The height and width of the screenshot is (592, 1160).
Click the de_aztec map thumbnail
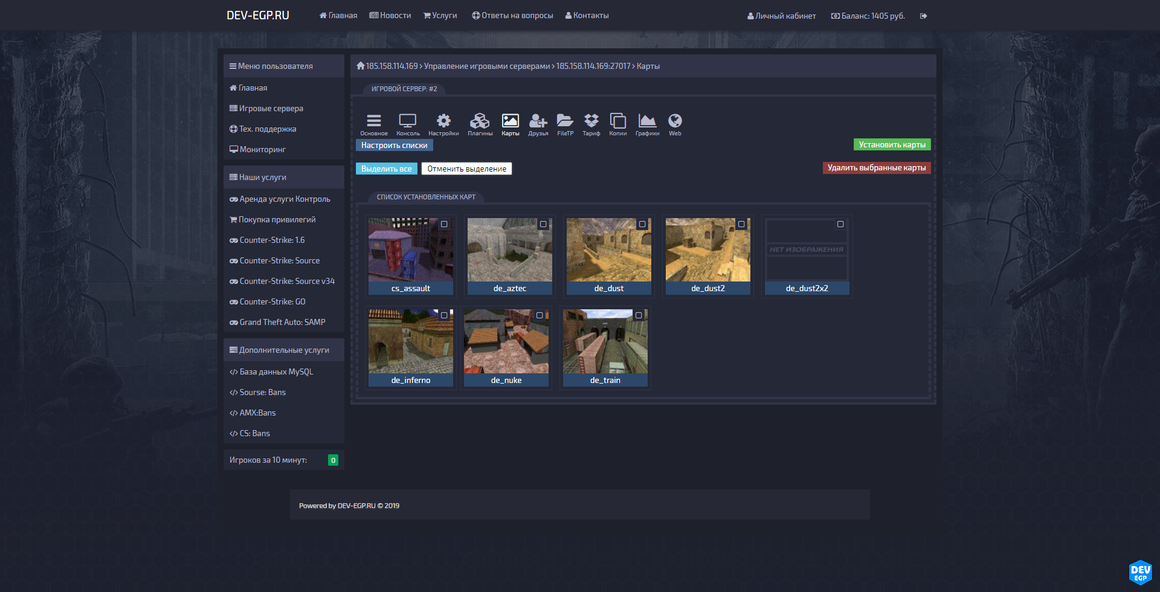[510, 249]
